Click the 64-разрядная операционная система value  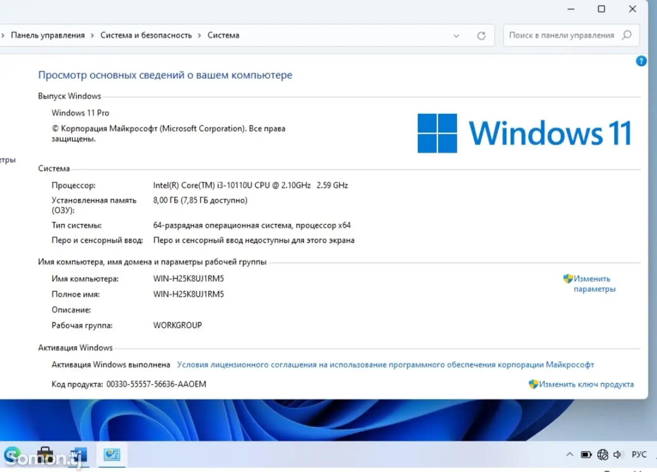(252, 225)
